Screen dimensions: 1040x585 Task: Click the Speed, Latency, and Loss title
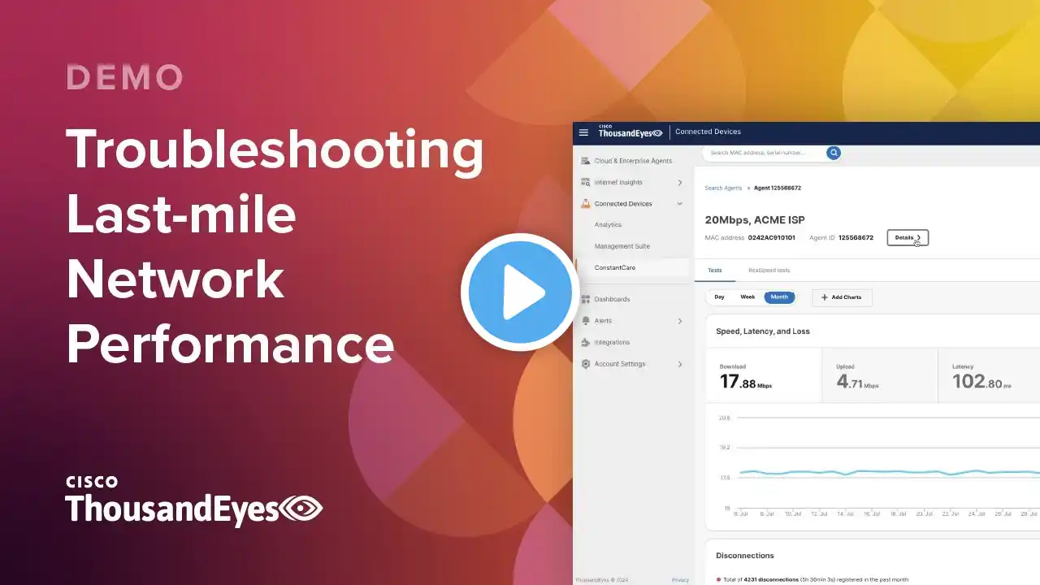click(x=763, y=331)
